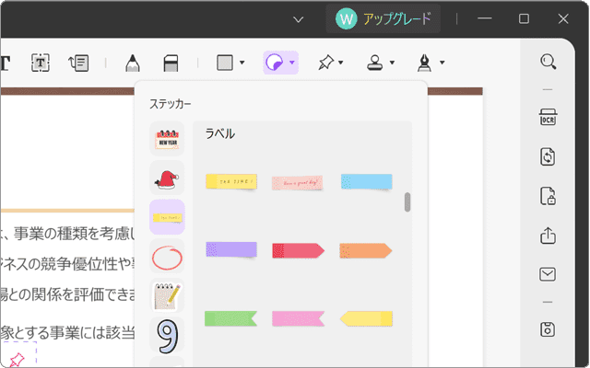Screen dimensions: 590x368
Task: Expand the title bar chevron menu
Action: click(299, 19)
